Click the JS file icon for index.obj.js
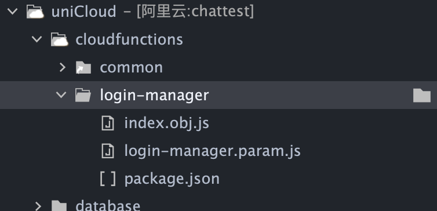The width and height of the screenshot is (437, 211). click(x=108, y=123)
